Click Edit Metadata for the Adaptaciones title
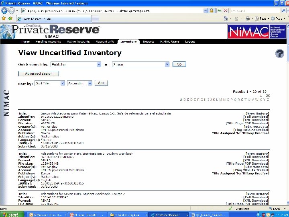The height and width of the screenshot is (217, 289). point(256,127)
